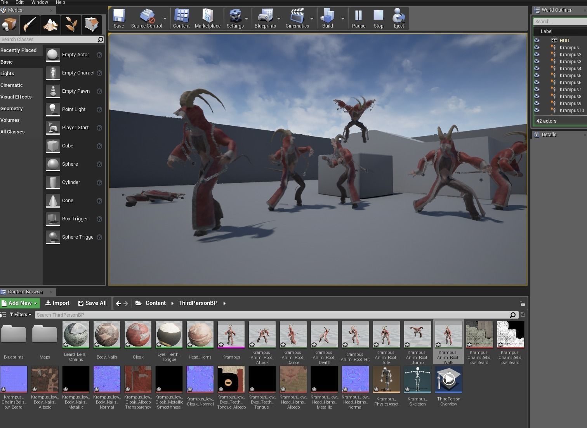Viewport: 587px width, 428px height.
Task: Click the Point Light help icon
Action: (99, 110)
